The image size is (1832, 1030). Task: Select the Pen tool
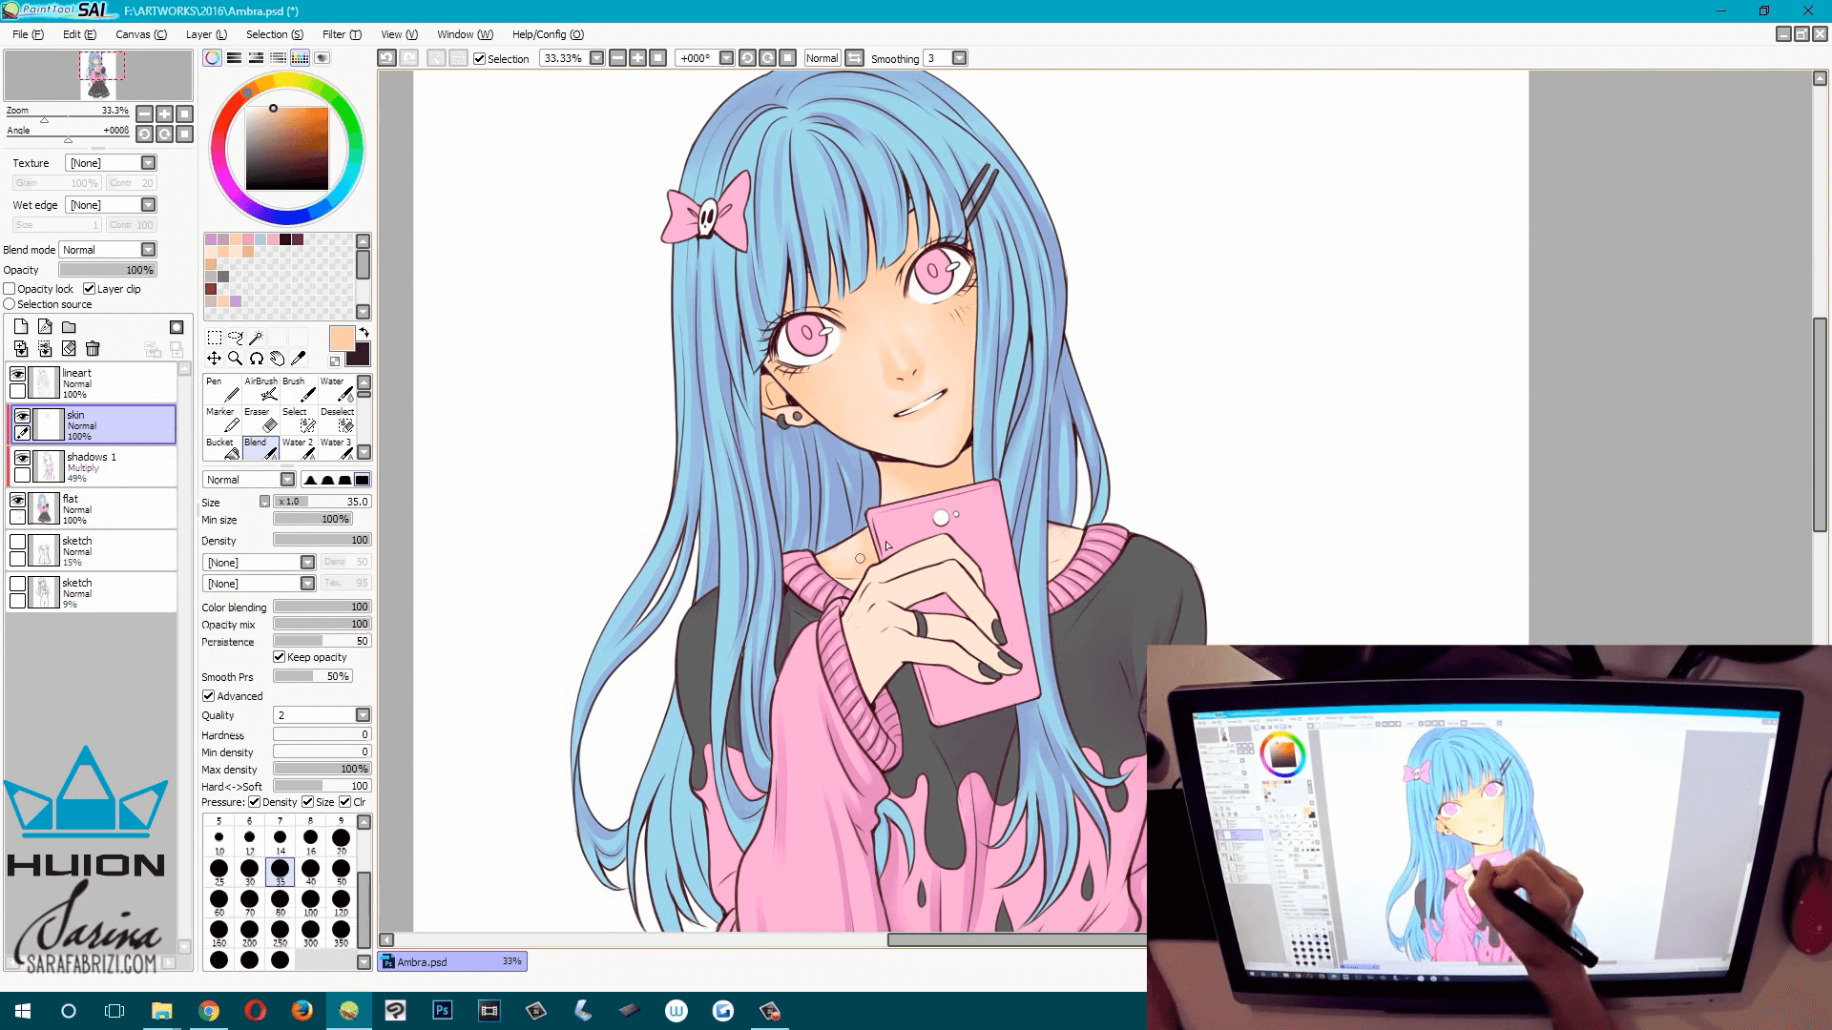coord(222,389)
